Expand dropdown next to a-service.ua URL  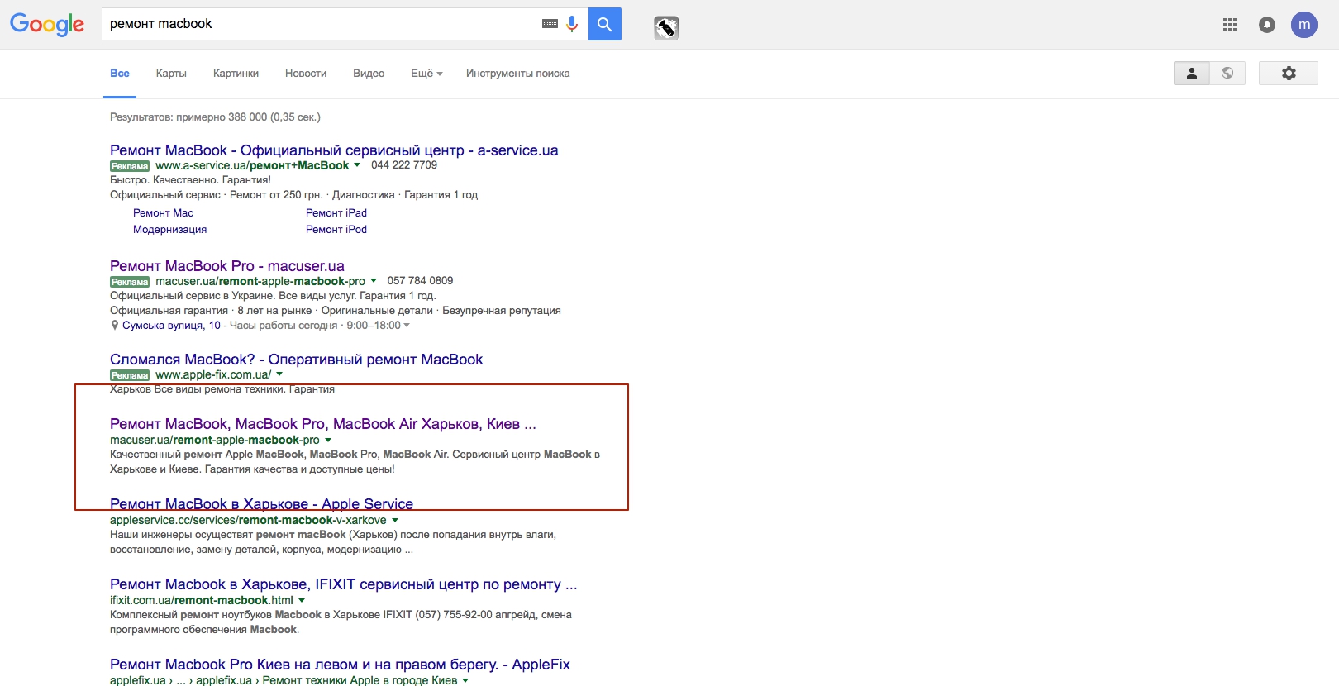357,165
